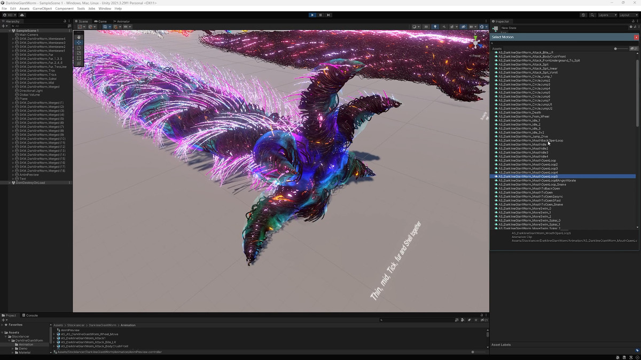
Task: Open the cloud services icon
Action: (22, 15)
